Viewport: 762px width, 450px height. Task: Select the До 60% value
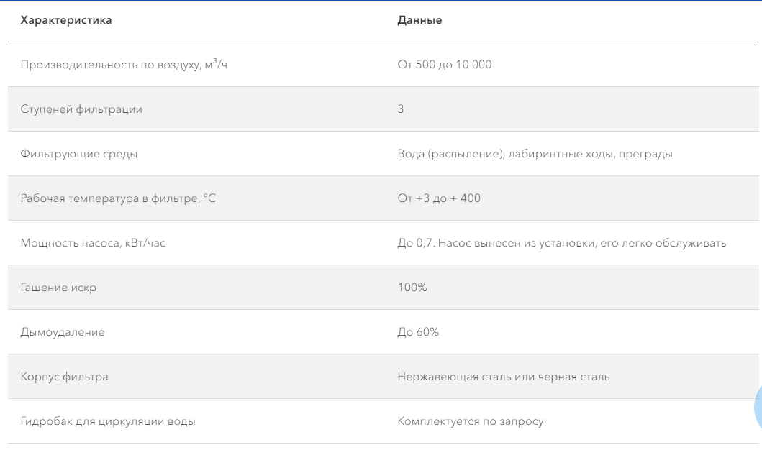click(418, 332)
